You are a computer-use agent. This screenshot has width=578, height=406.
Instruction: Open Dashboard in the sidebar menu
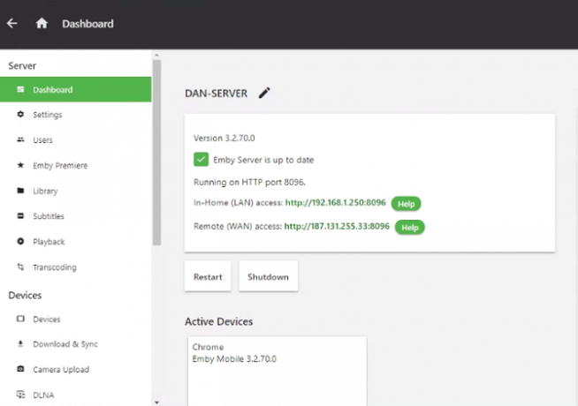[x=76, y=89]
